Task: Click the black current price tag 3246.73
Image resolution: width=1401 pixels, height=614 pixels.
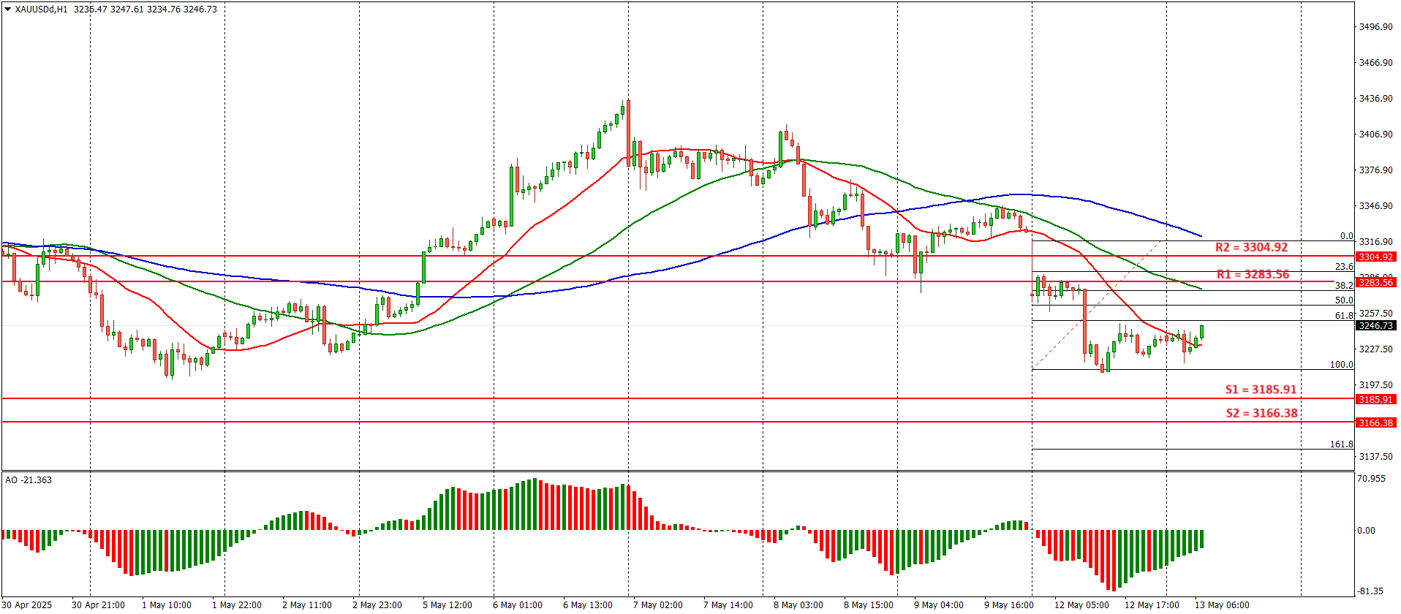Action: tap(1375, 325)
